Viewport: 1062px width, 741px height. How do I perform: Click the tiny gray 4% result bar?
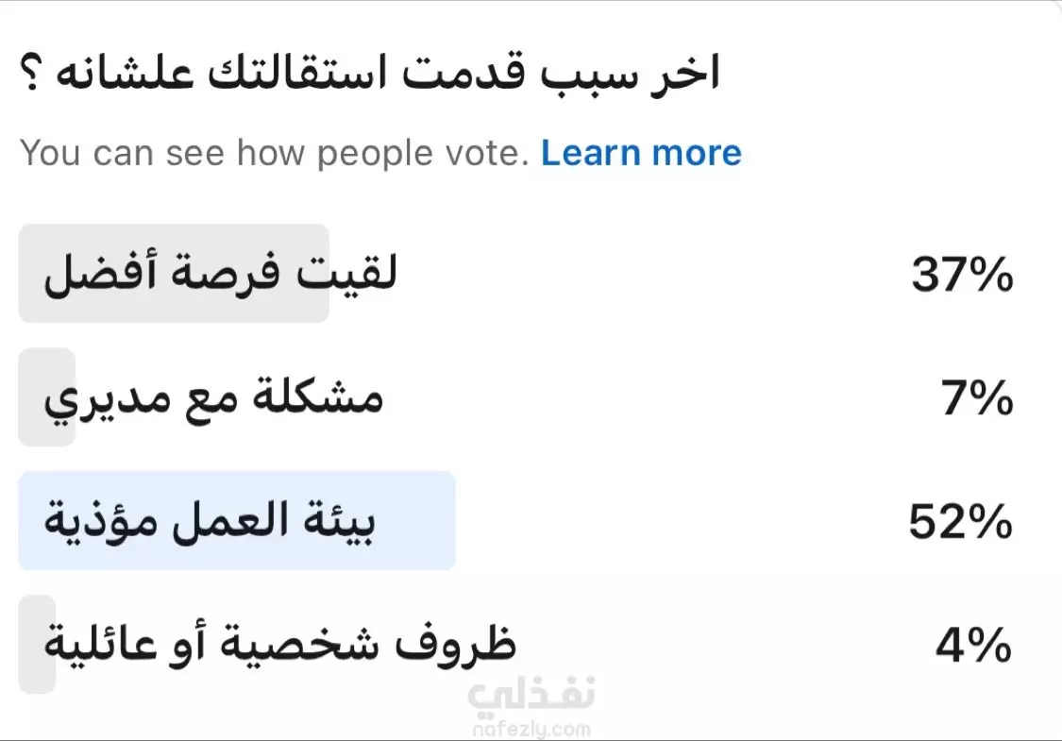click(37, 644)
